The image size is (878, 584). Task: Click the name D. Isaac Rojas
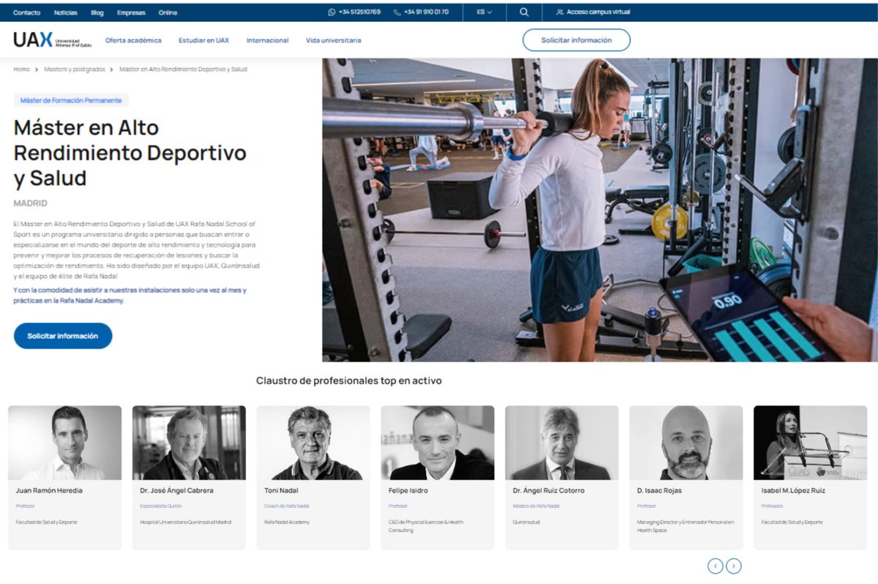(x=660, y=490)
